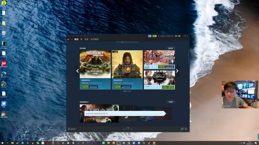Open the yellow folder desktop icon

pyautogui.click(x=4, y=24)
